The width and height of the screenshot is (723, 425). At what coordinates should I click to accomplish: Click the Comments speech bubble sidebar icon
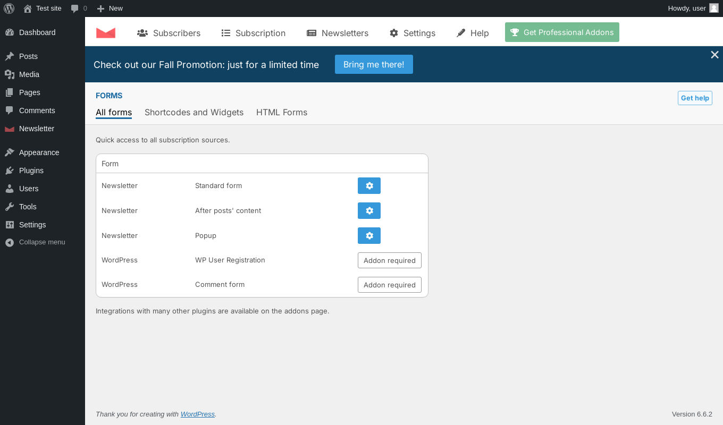click(x=10, y=110)
